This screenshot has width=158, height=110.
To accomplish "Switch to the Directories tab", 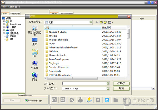I will (x=15, y=13).
